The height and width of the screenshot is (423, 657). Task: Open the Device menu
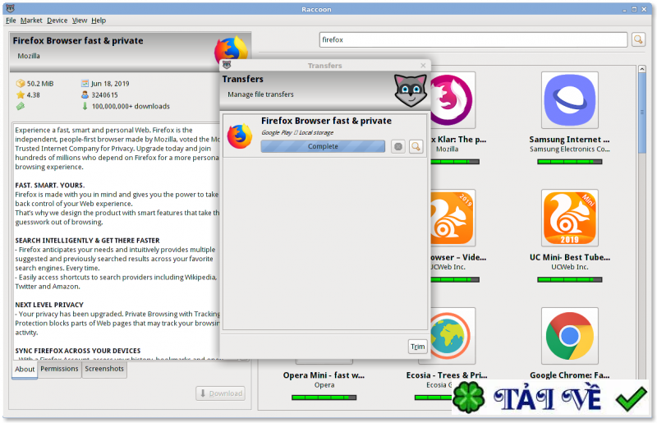click(57, 20)
